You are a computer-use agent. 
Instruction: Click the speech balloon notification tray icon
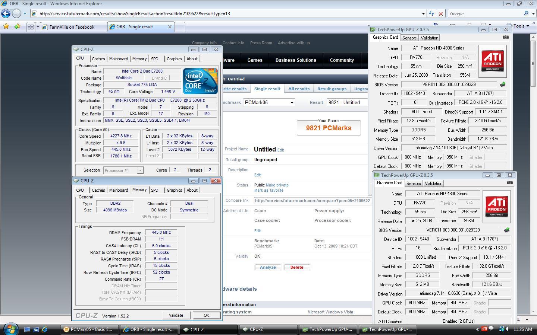[491, 329]
